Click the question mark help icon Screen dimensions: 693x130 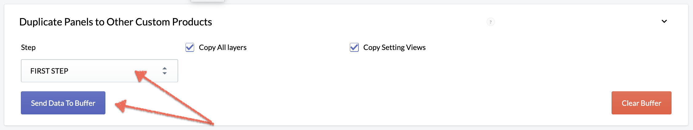491,22
